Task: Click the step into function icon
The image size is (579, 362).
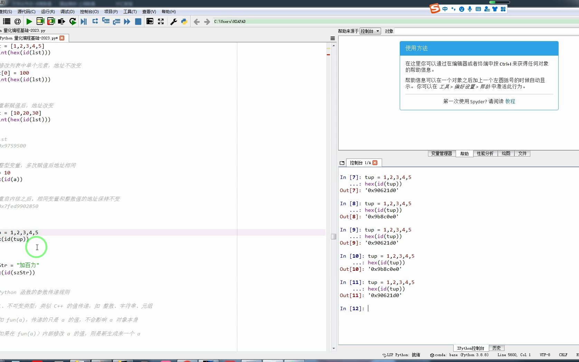Action: tap(106, 21)
